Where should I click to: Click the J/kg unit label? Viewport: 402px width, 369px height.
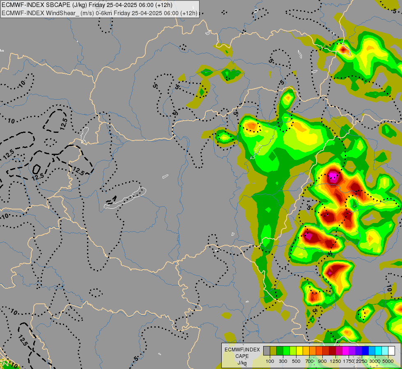(x=242, y=363)
